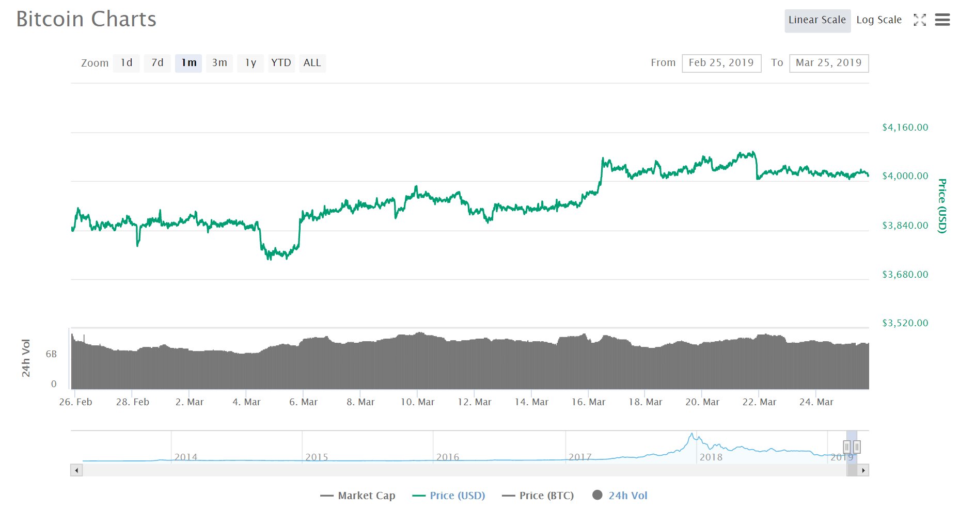Click the 22. Mar date axis label
Image resolution: width=959 pixels, height=510 pixels.
[x=759, y=402]
